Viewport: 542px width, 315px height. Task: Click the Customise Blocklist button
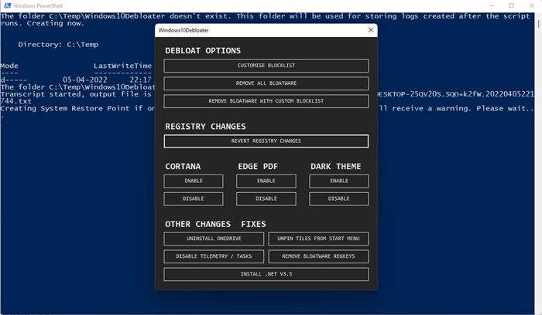click(x=266, y=66)
